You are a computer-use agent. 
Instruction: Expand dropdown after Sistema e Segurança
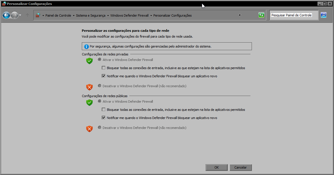point(108,15)
